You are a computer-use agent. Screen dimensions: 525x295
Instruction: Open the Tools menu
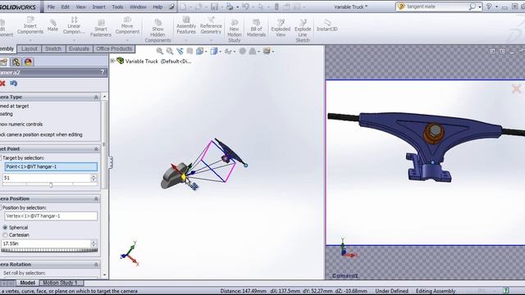point(117,7)
